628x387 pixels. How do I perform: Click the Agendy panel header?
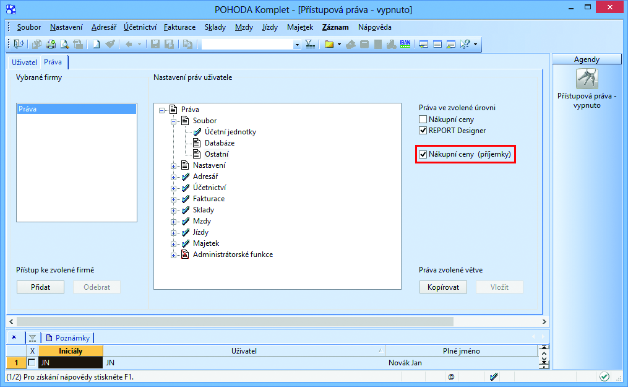tap(587, 59)
